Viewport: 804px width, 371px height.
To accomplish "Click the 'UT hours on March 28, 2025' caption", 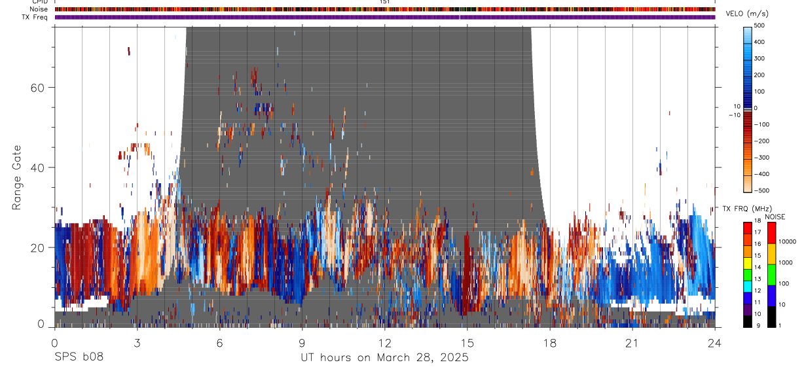I will 384,357.
